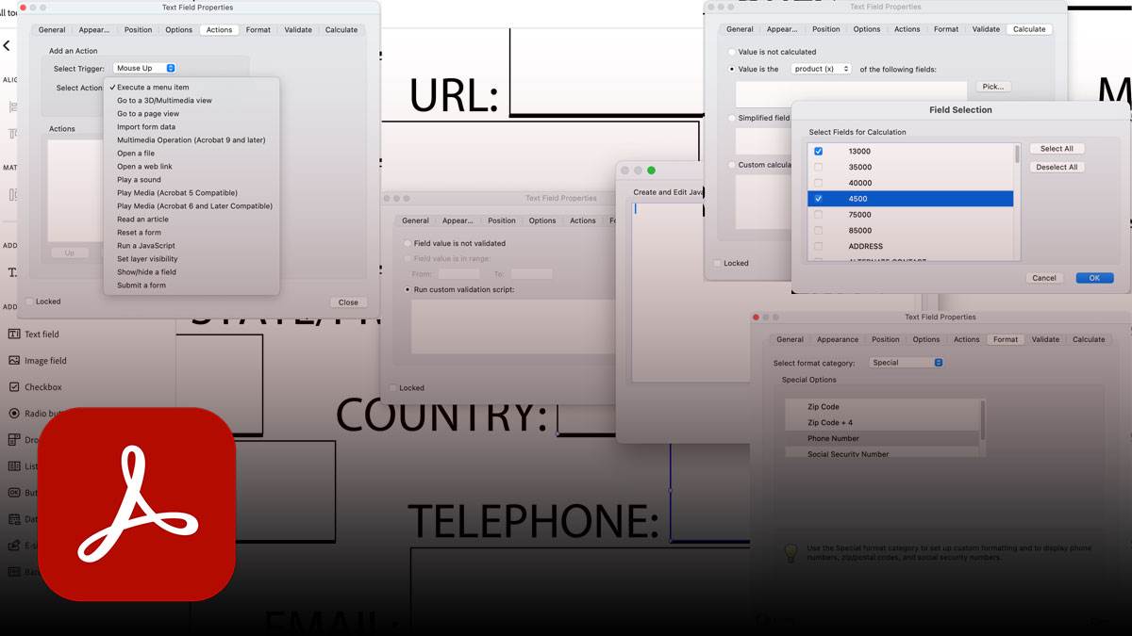Image resolution: width=1132 pixels, height=636 pixels.
Task: Select the Text field tool
Action: click(40, 334)
